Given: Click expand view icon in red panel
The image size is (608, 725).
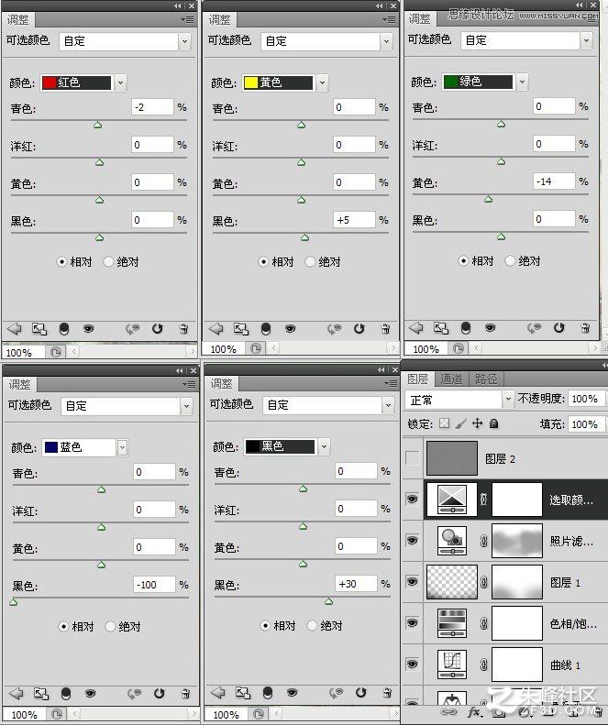Looking at the screenshot, I should pyautogui.click(x=39, y=329).
